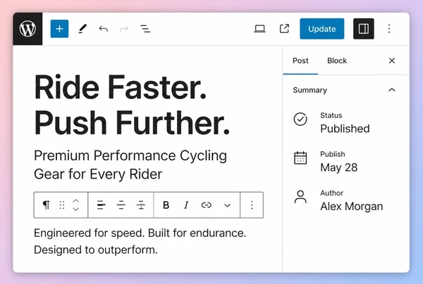Click the author person icon
423x284 pixels.
click(300, 197)
